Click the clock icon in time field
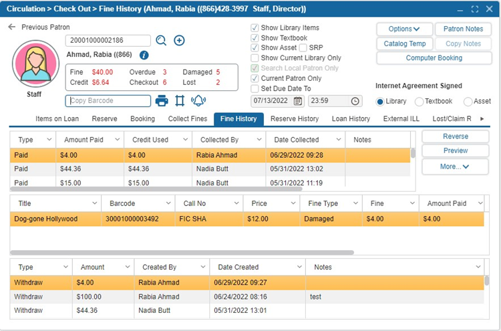The width and height of the screenshot is (501, 331). coord(355,101)
